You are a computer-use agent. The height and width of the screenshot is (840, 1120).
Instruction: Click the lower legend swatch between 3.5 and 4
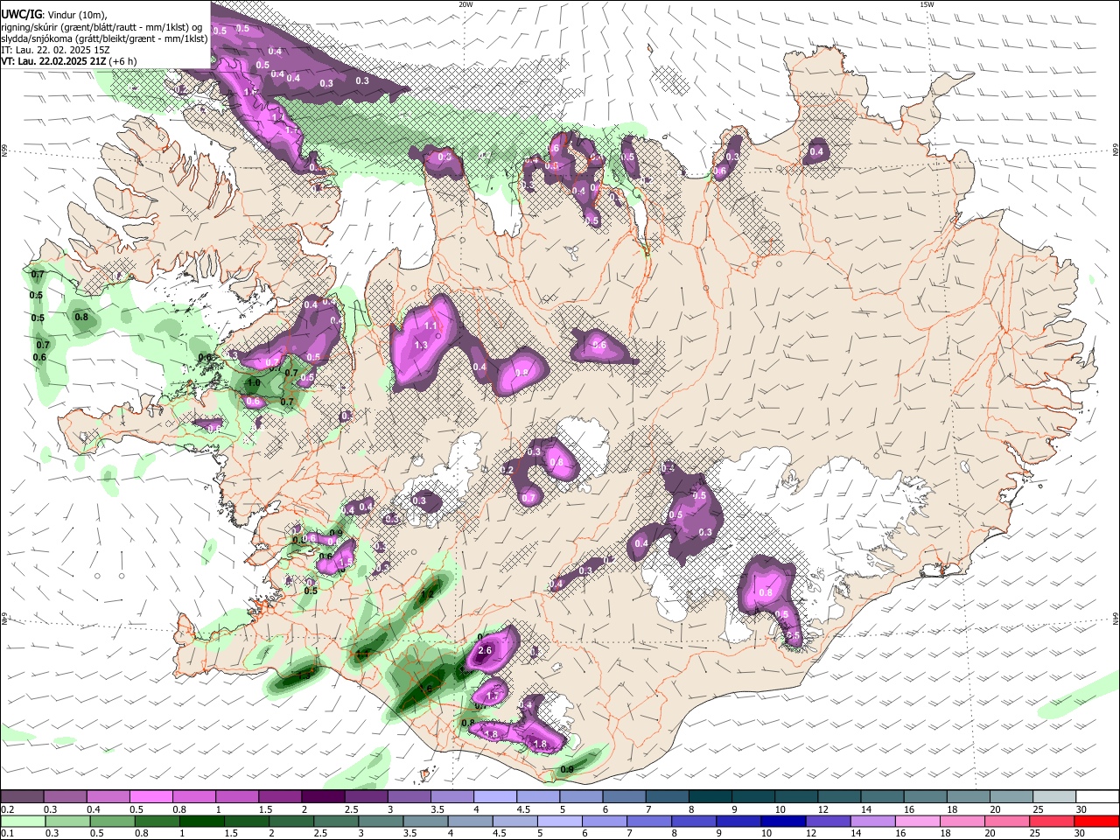click(x=424, y=822)
